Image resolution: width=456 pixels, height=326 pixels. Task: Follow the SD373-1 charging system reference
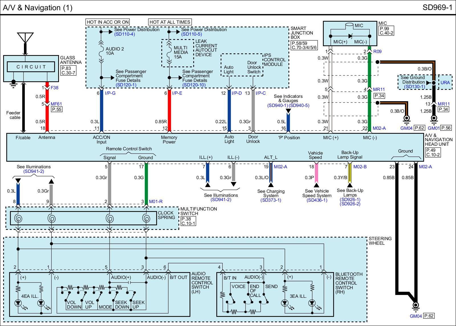point(270,200)
